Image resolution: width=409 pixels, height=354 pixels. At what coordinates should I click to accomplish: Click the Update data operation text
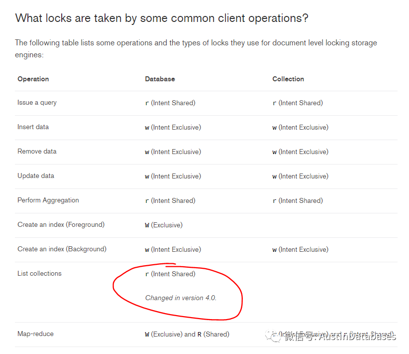pyautogui.click(x=36, y=176)
